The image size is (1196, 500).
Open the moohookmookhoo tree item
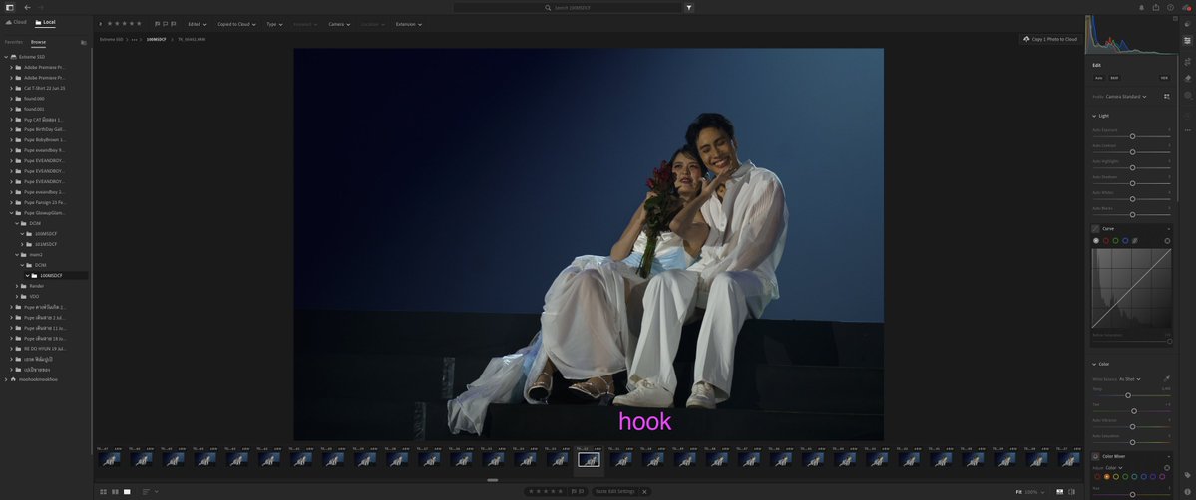37,379
